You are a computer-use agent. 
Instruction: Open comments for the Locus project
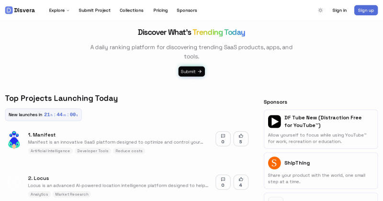pos(223,182)
